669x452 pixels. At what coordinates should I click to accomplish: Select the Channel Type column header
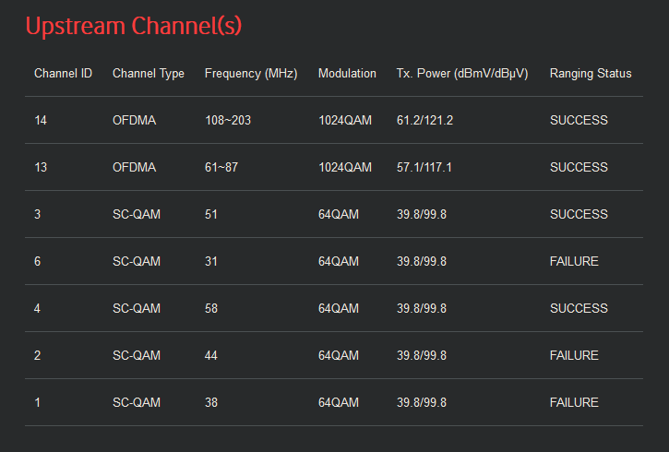pyautogui.click(x=149, y=74)
